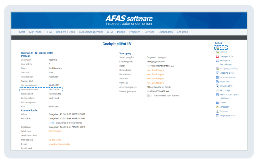Click the Naam value Paul Haarhuis

[x=55, y=68]
